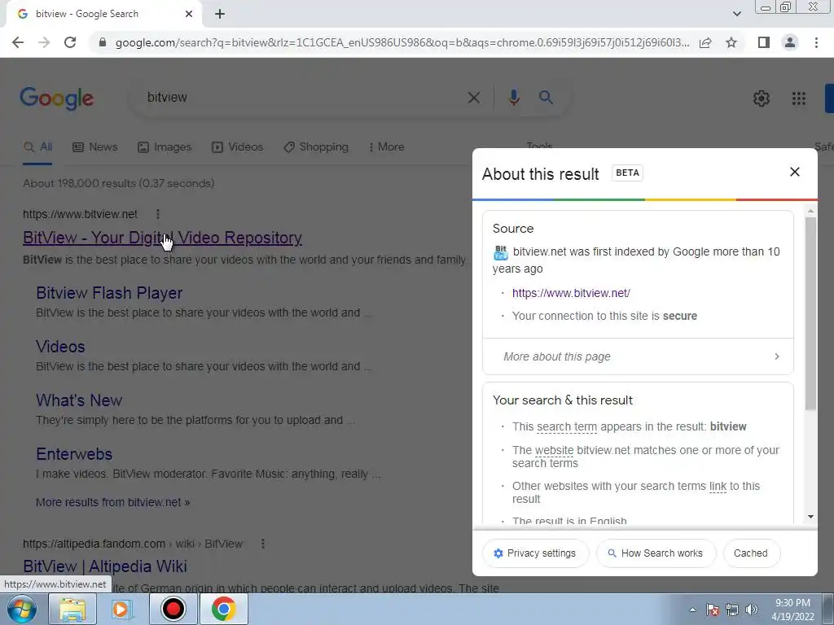This screenshot has width=834, height=625.
Task: Reload the page with the refresh icon
Action: 70,42
